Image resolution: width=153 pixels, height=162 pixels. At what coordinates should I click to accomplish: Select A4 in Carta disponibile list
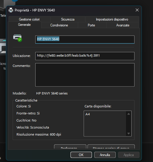click(x=88, y=114)
